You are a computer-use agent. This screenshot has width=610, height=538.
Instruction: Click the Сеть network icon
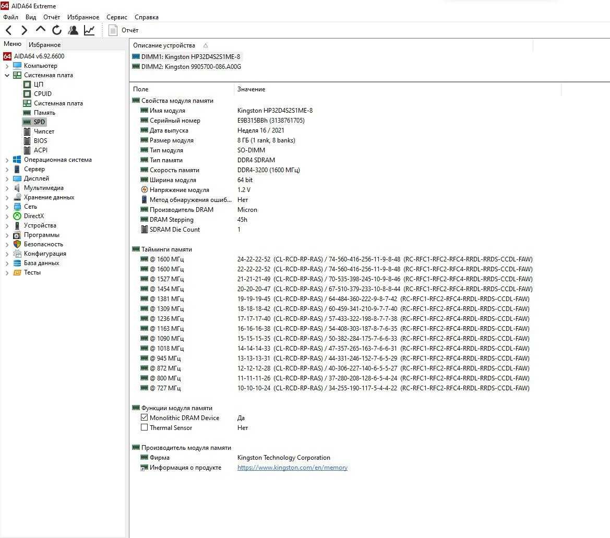click(17, 207)
